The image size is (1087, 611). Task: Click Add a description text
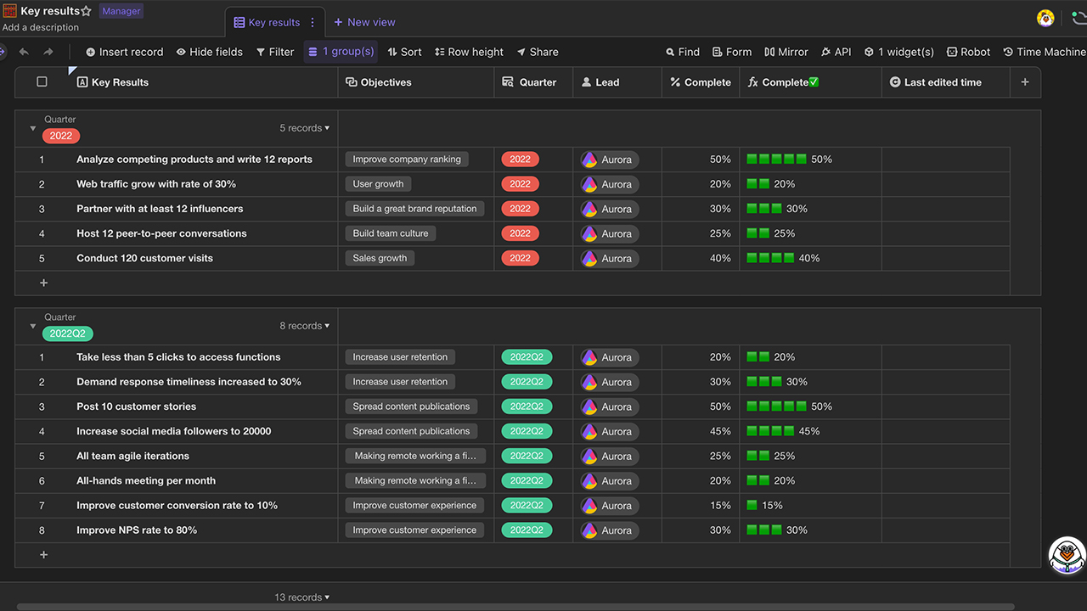[x=41, y=27]
